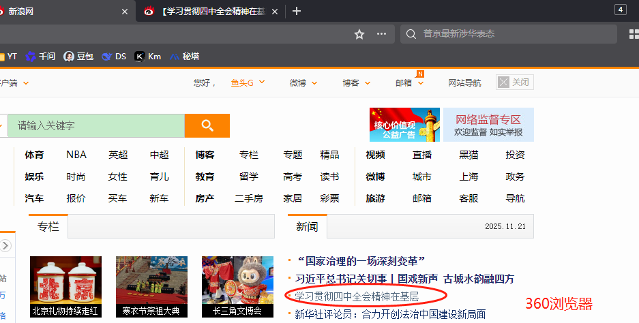Open the 长三角文博会 thumbnail
This screenshot has height=323, width=639.
(237, 287)
